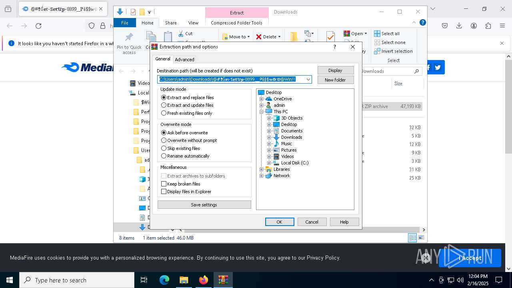Click taskbar search box

(x=77, y=280)
